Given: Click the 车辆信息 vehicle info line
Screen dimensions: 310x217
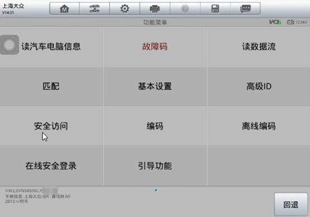Looking at the screenshot, I should (38, 196).
